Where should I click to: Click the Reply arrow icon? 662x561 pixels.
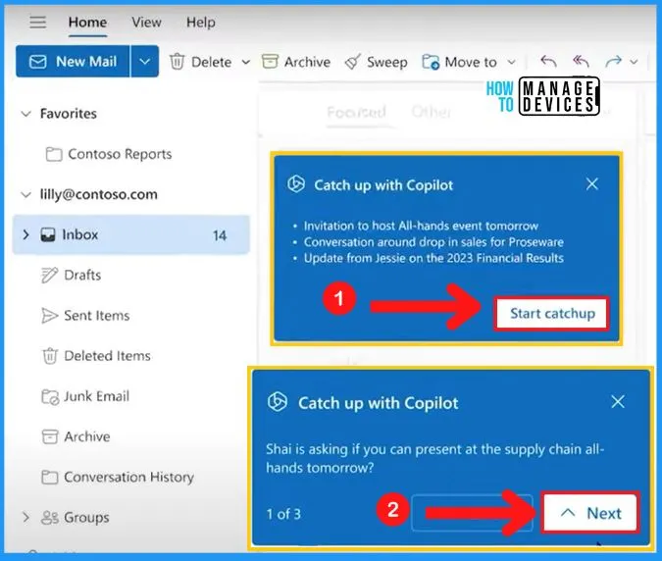click(548, 62)
